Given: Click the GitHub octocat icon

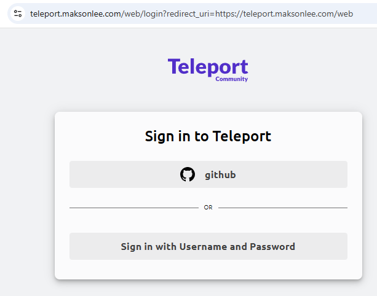Looking at the screenshot, I should click(187, 174).
